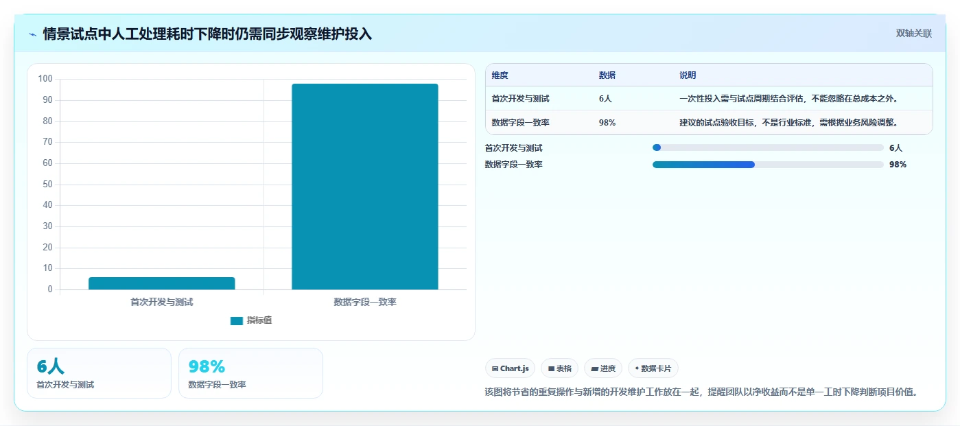Click the footer note starting 该图将节省的重复操作
This screenshot has height=426, width=960.
[701, 392]
